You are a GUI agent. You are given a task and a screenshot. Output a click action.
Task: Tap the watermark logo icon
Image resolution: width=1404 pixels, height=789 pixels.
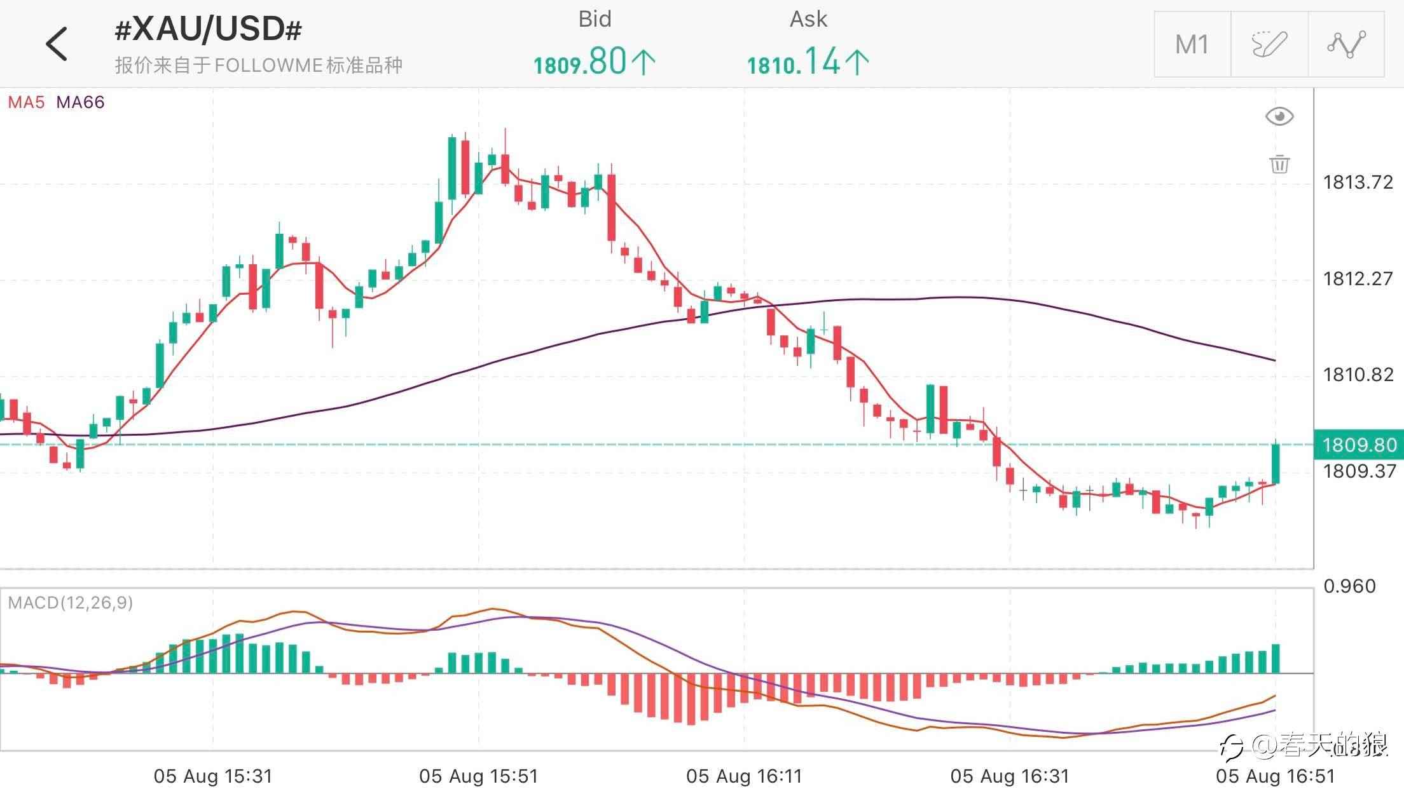click(x=1232, y=747)
